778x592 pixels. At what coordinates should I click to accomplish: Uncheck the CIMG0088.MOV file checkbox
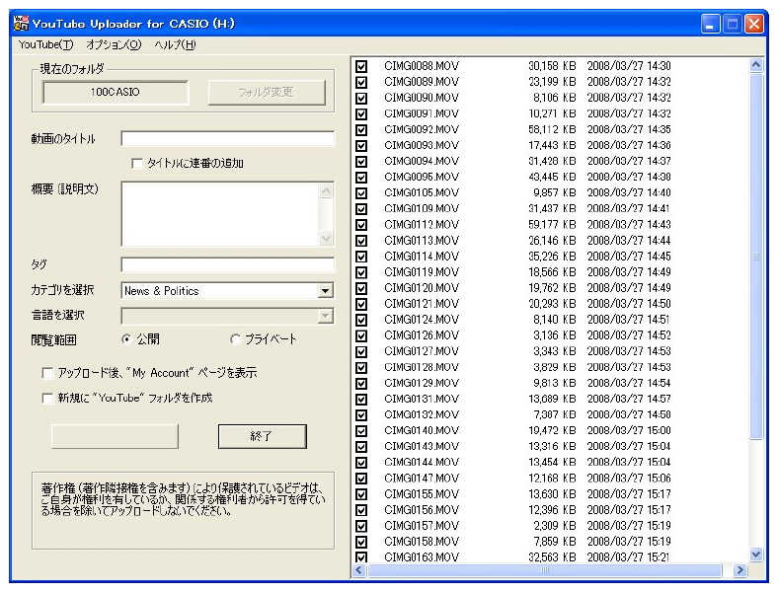[361, 66]
